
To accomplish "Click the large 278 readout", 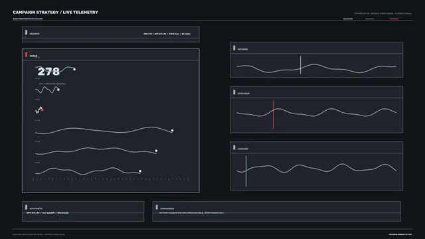I will (x=48, y=72).
